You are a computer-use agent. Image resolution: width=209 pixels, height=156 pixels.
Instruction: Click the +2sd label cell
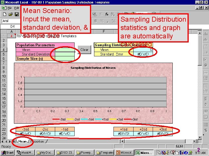pyautogui.click(x=143, y=129)
